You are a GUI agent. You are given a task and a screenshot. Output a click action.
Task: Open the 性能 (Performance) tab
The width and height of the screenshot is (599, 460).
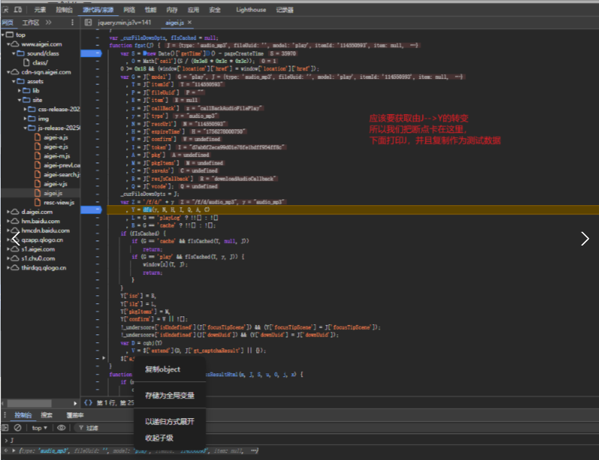click(151, 9)
